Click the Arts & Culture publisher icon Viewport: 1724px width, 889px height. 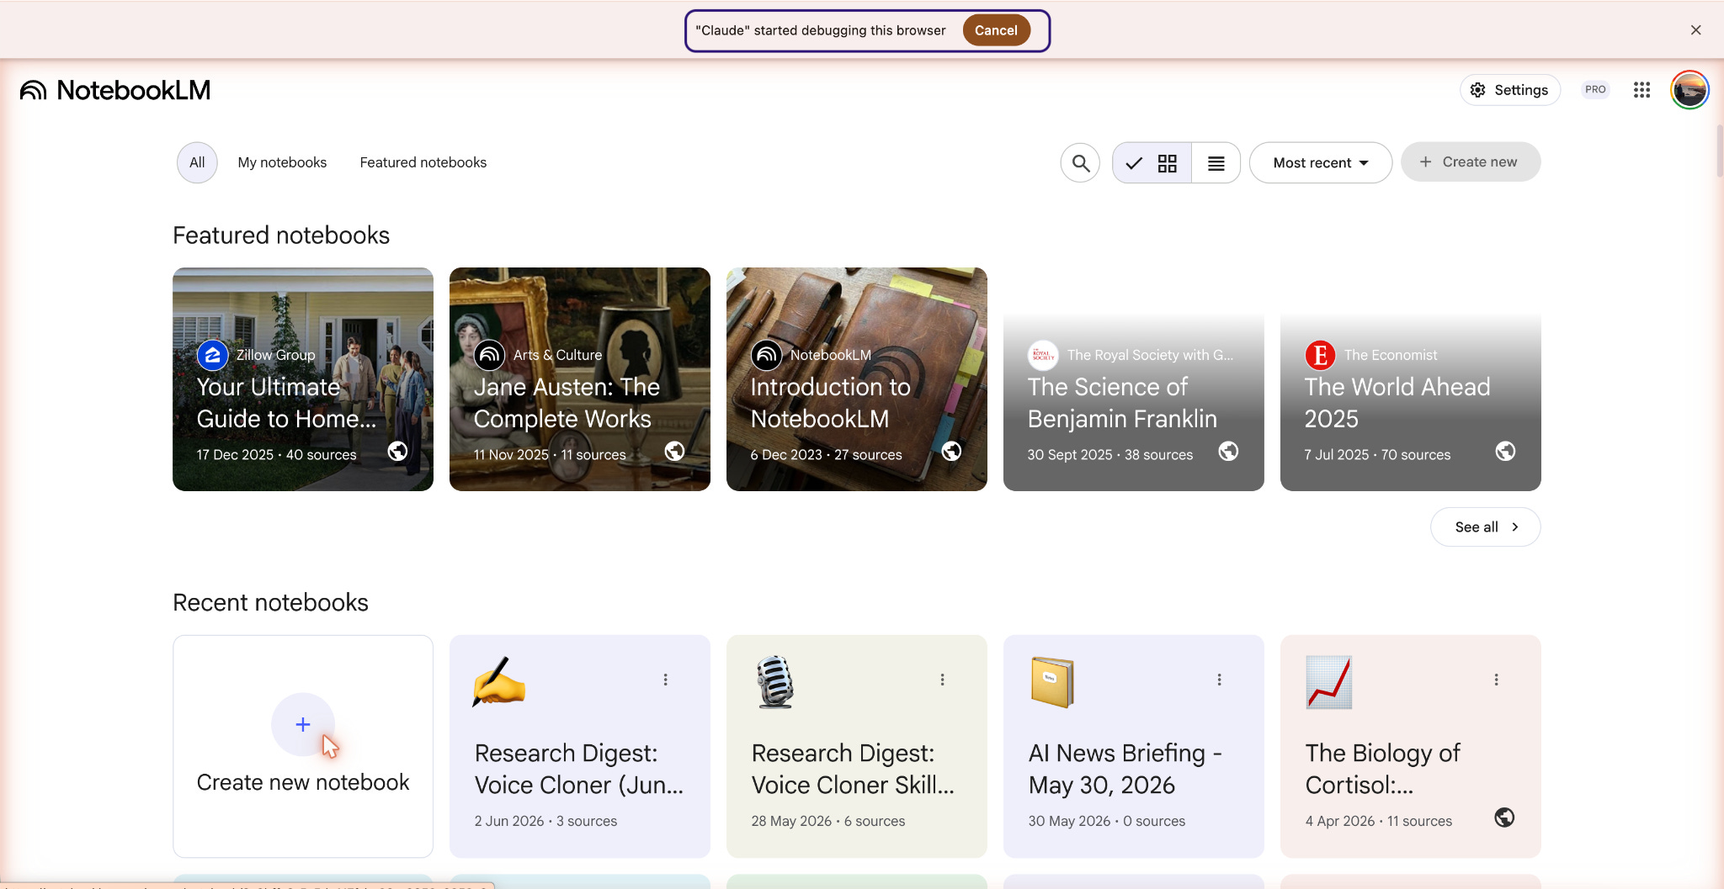pos(489,355)
